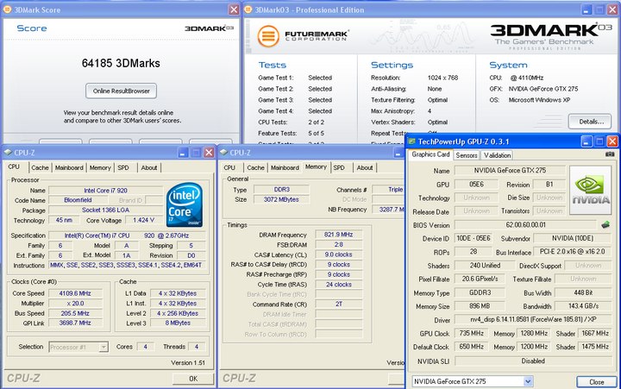Click the Package value 'Socket 1366 LGA'
This screenshot has height=389, width=621.
105,210
